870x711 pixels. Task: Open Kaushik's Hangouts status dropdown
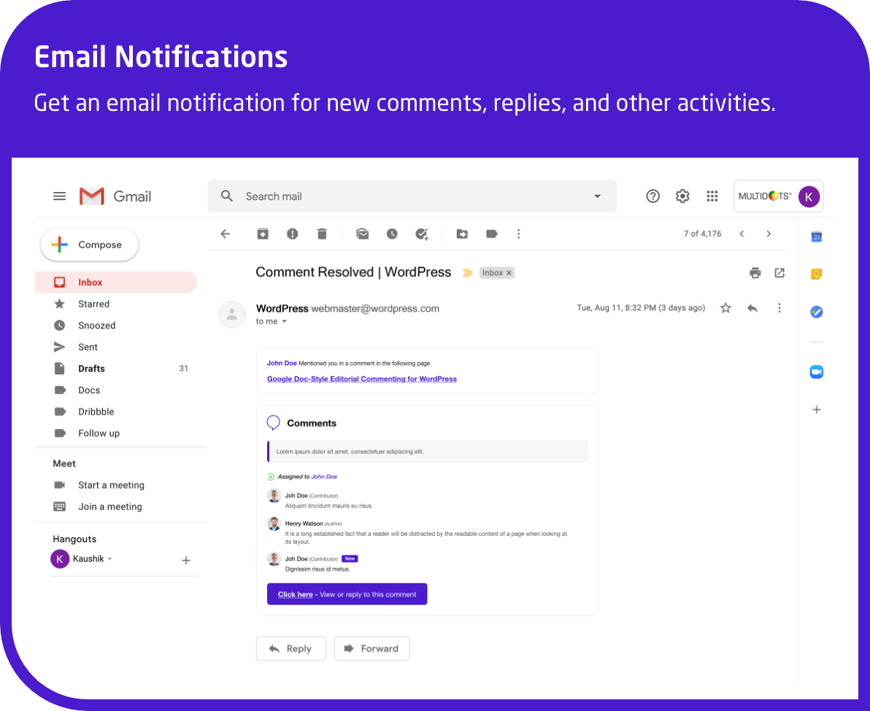[x=110, y=559]
